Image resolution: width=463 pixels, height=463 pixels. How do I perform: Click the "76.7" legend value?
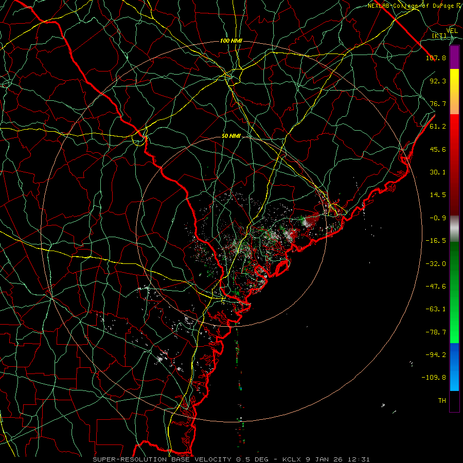coord(438,103)
